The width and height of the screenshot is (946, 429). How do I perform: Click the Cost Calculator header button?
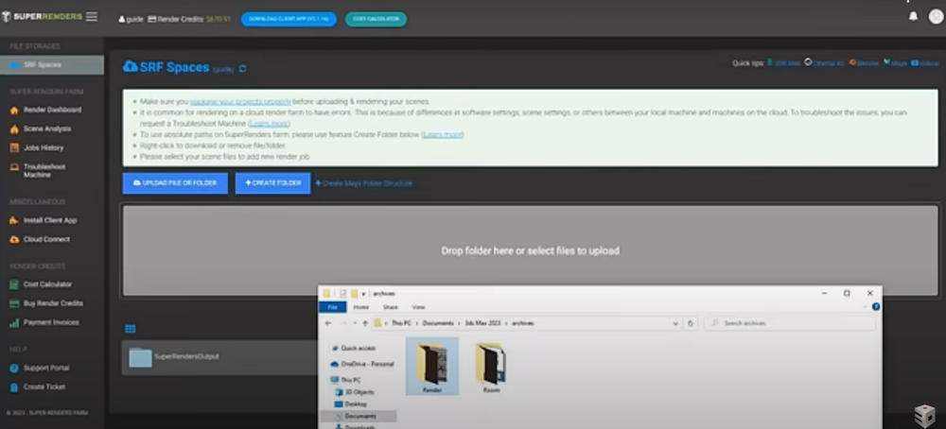click(x=376, y=19)
